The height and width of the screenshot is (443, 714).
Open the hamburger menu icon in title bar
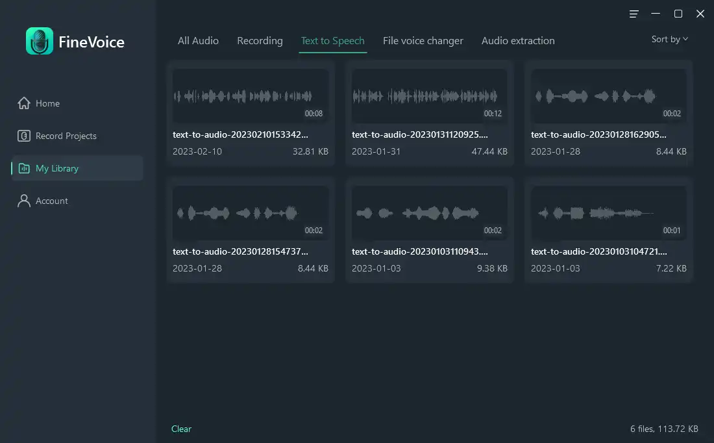(x=634, y=14)
